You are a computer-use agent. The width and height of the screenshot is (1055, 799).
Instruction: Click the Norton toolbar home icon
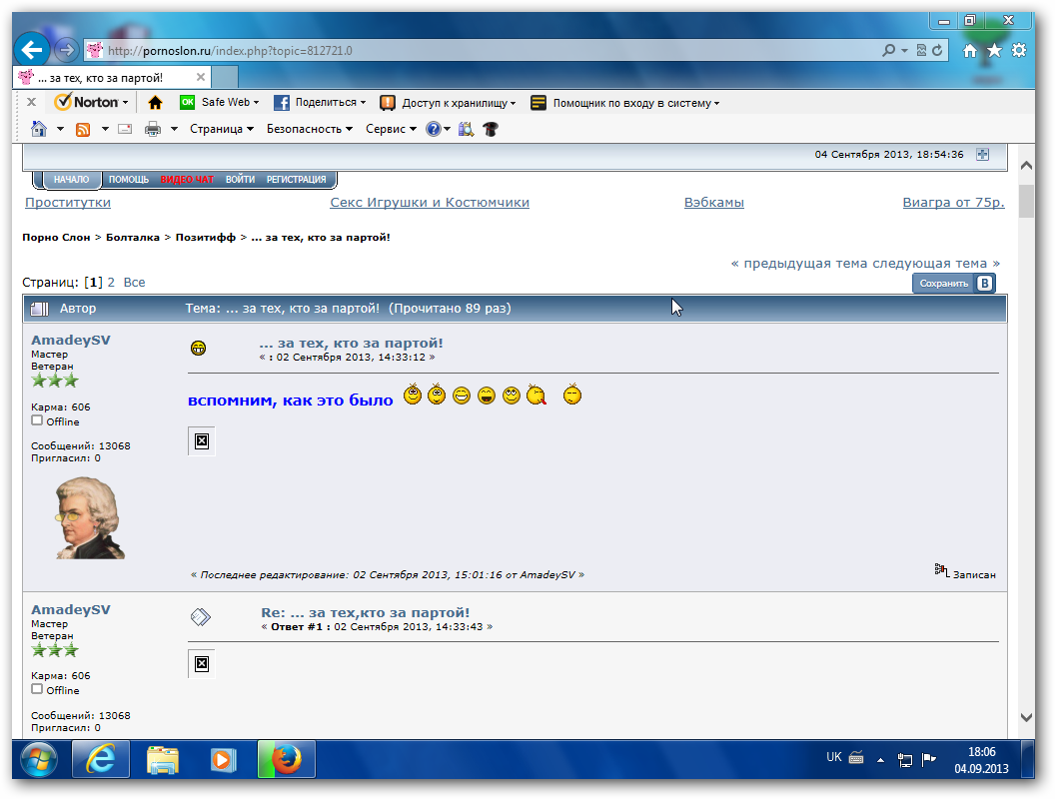pos(155,102)
